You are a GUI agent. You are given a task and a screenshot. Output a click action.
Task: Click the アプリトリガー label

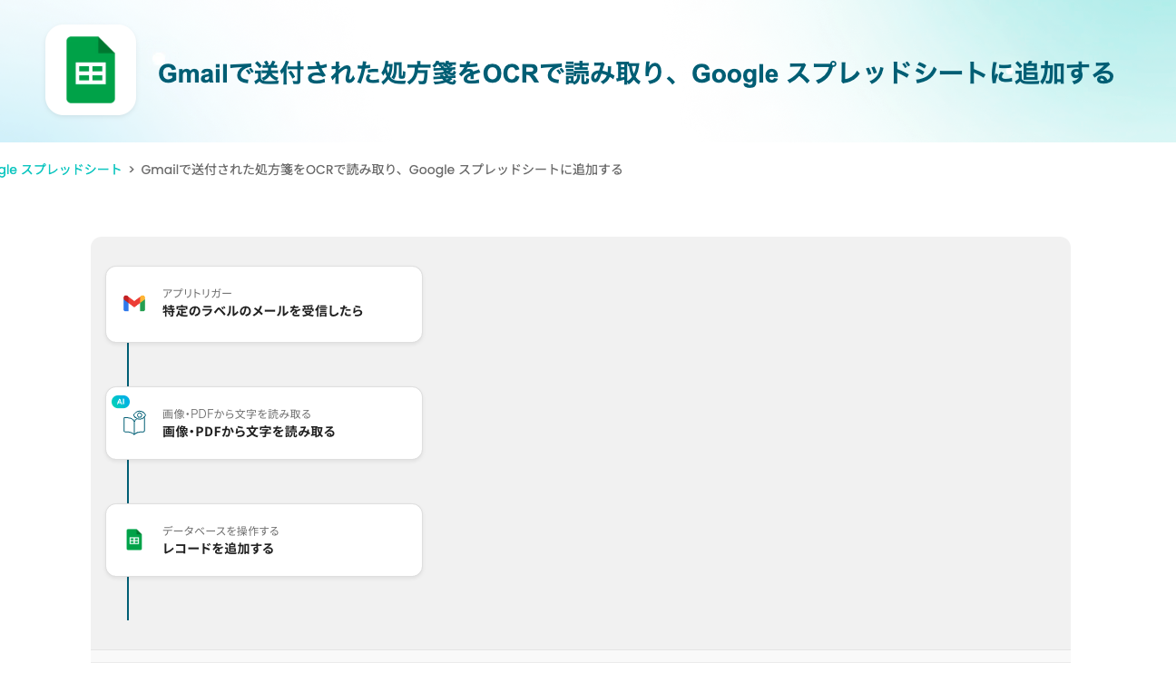(197, 293)
